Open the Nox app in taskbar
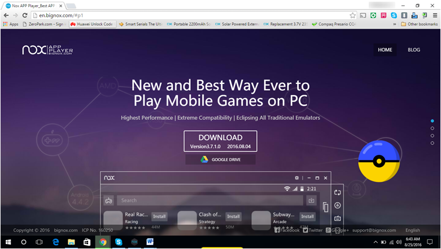Image resolution: width=441 pixels, height=249 pixels. [134, 242]
